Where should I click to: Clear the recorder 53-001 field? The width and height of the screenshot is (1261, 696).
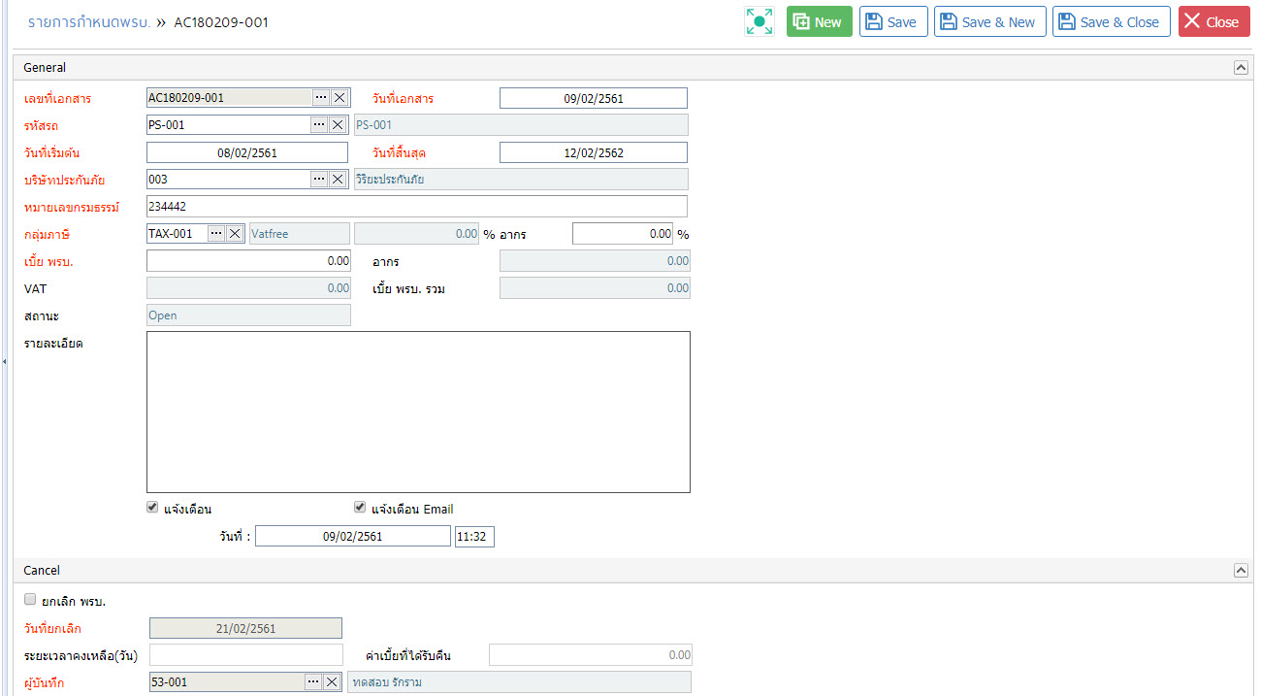[x=332, y=681]
